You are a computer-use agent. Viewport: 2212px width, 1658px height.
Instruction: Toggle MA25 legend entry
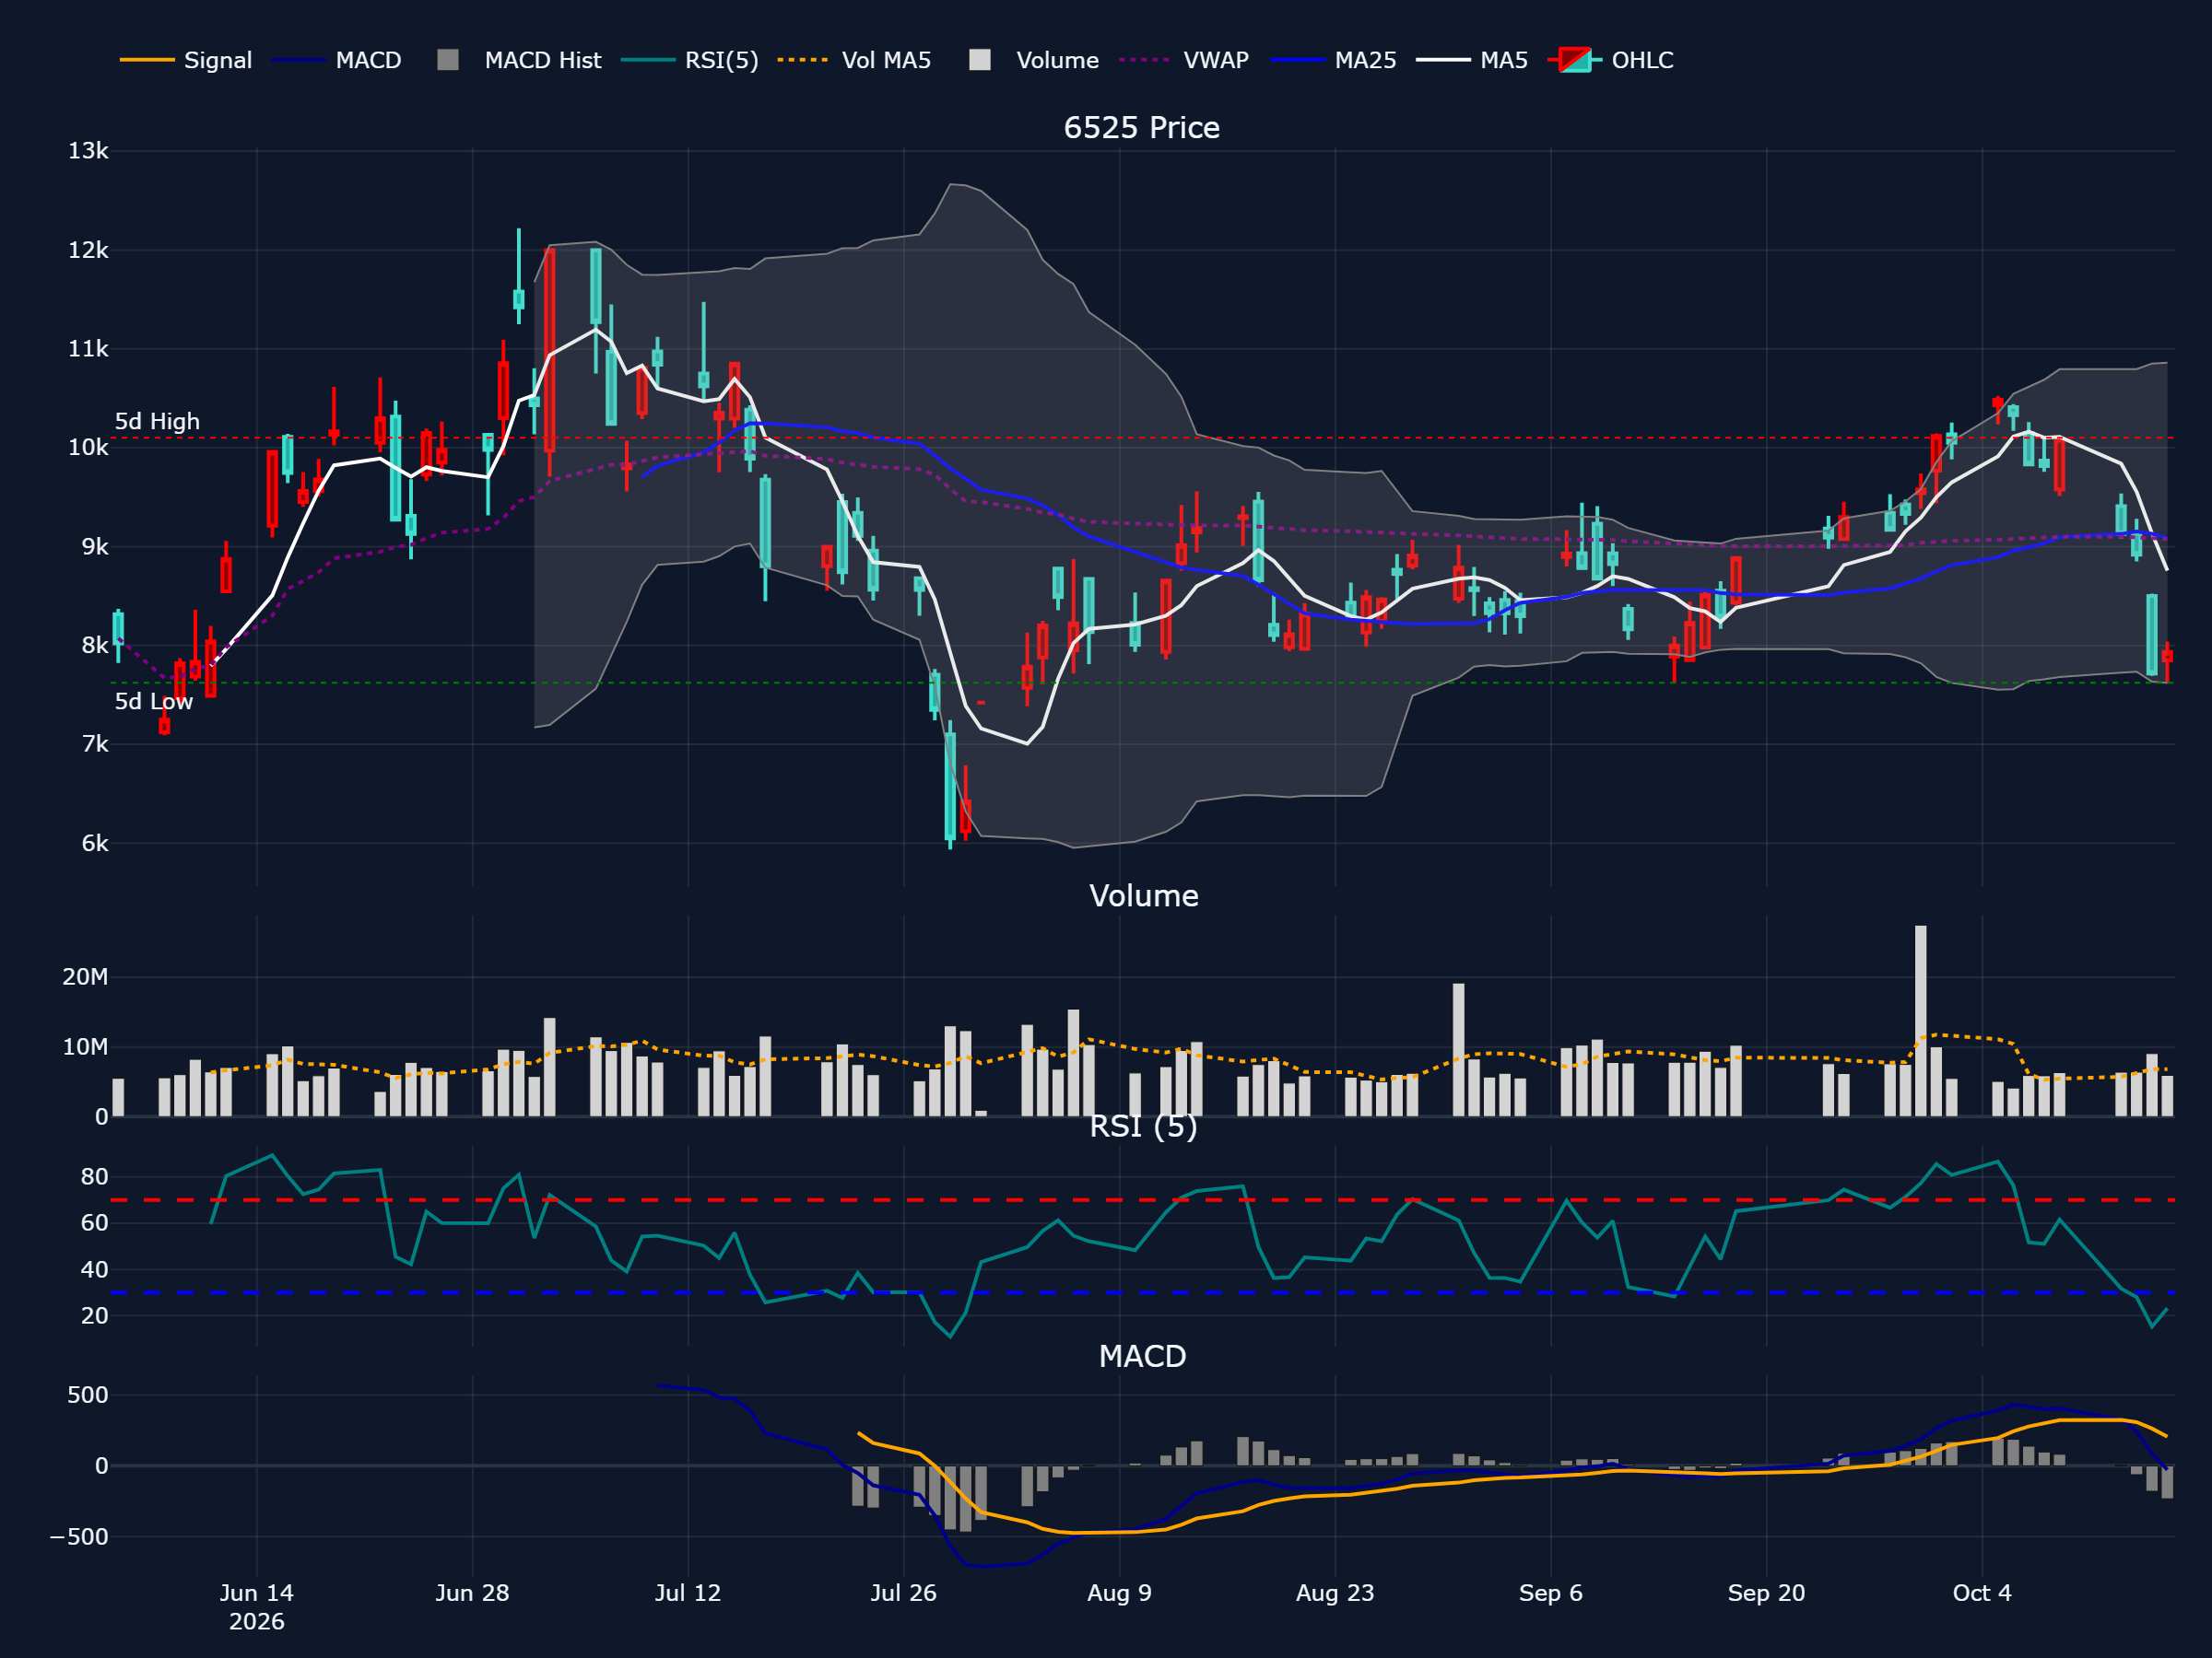1333,60
